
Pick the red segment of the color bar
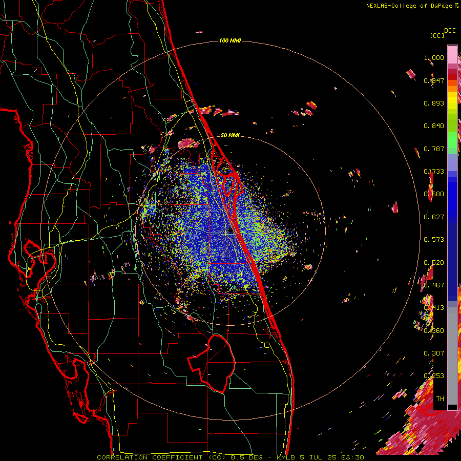click(452, 77)
